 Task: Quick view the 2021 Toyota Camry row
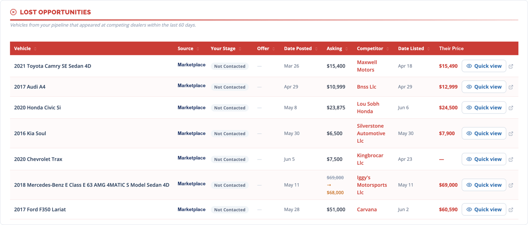484,66
